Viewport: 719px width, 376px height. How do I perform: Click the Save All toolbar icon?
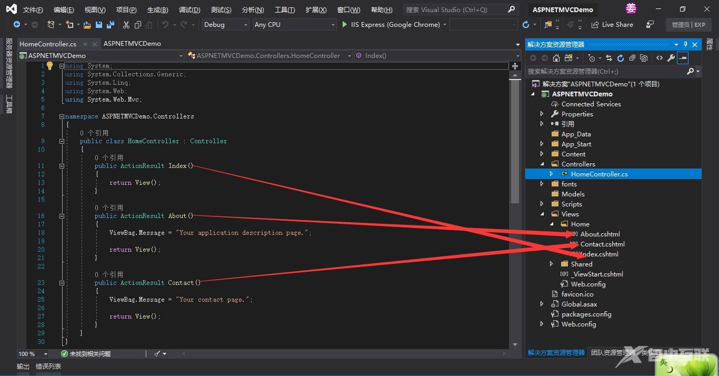110,25
